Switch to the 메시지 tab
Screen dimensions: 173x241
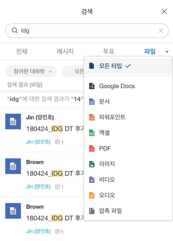(x=65, y=51)
